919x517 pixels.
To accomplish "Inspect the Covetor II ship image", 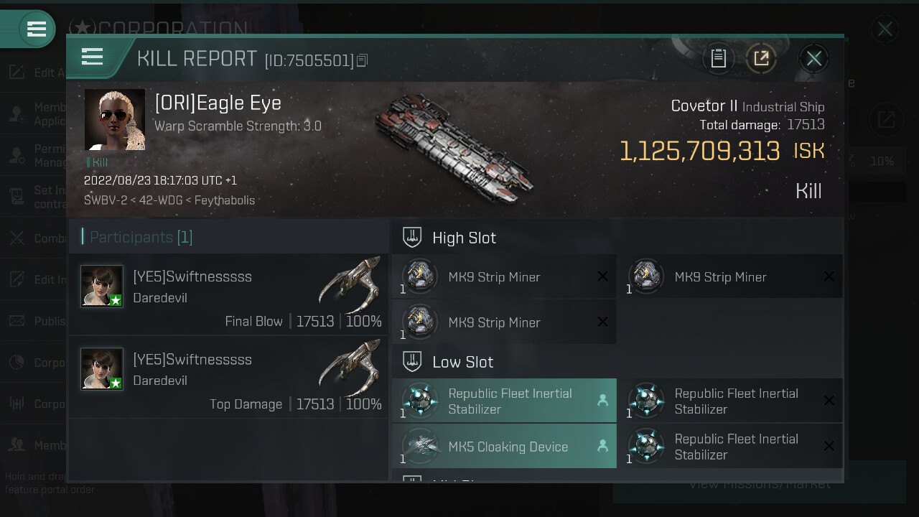I will pos(454,149).
